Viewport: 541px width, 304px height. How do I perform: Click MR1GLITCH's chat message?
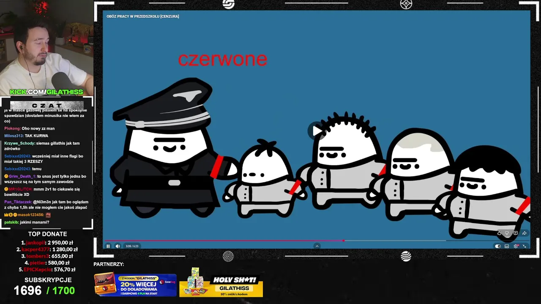tap(42, 192)
